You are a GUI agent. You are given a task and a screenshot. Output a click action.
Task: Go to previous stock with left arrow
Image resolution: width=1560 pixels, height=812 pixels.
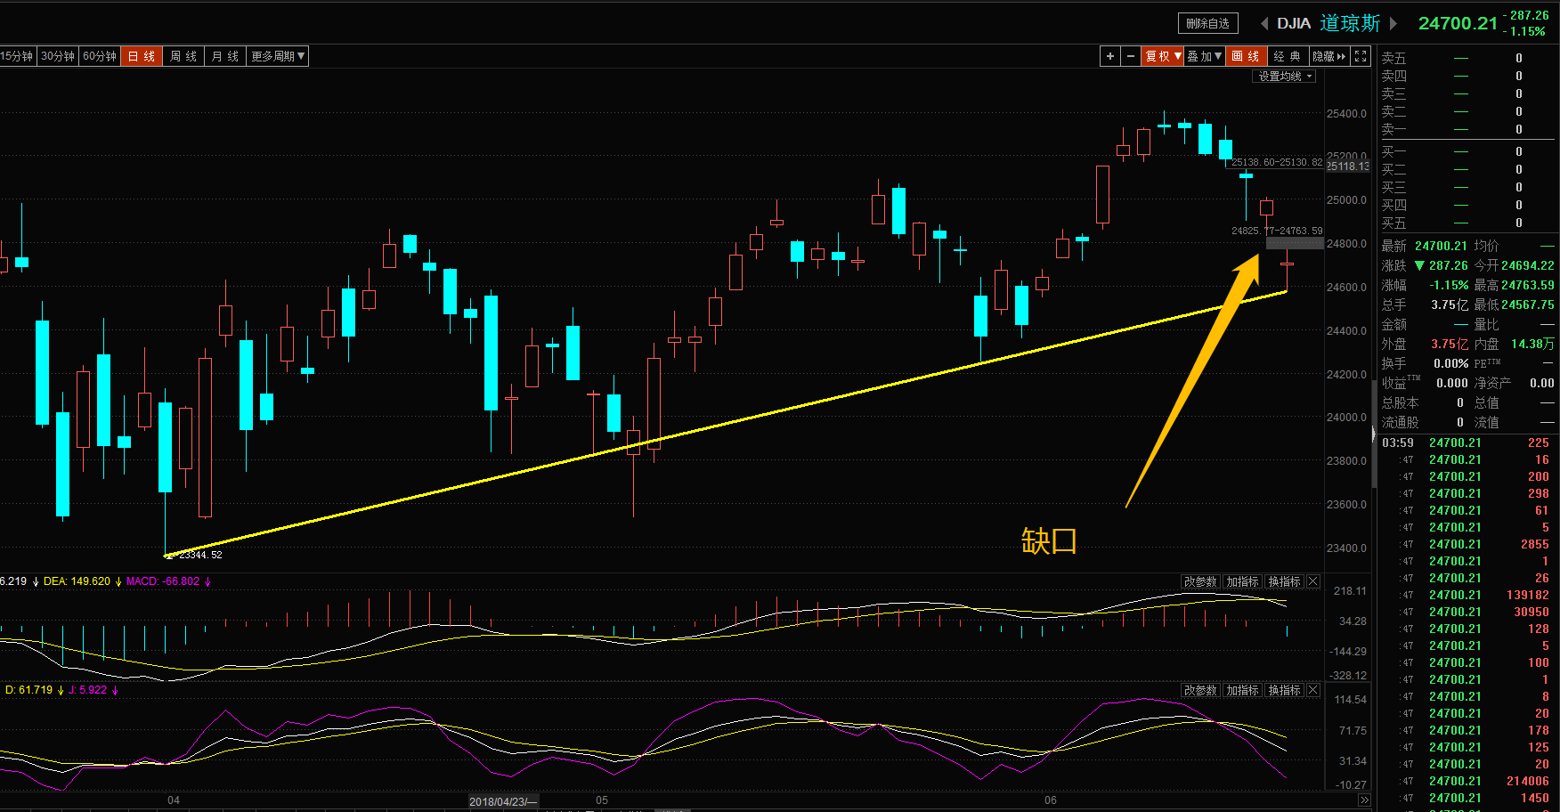coord(1263,23)
